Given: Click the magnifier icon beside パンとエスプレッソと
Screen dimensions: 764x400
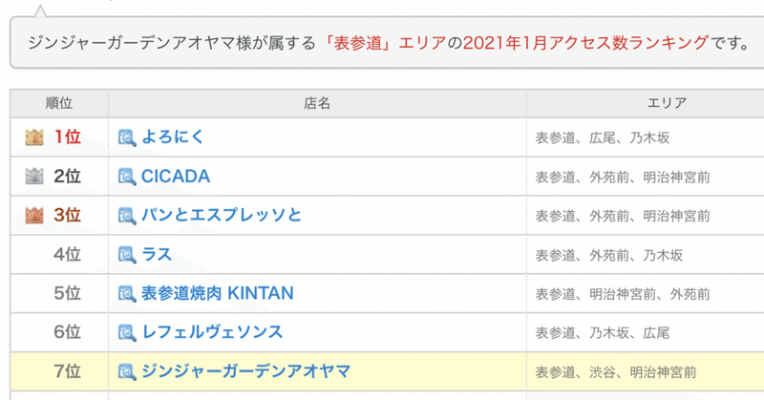Looking at the screenshot, I should click(127, 216).
